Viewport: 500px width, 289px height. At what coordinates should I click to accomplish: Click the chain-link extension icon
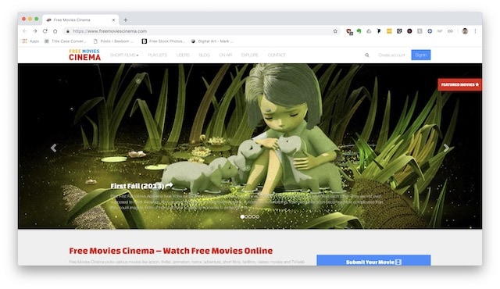[x=450, y=31]
